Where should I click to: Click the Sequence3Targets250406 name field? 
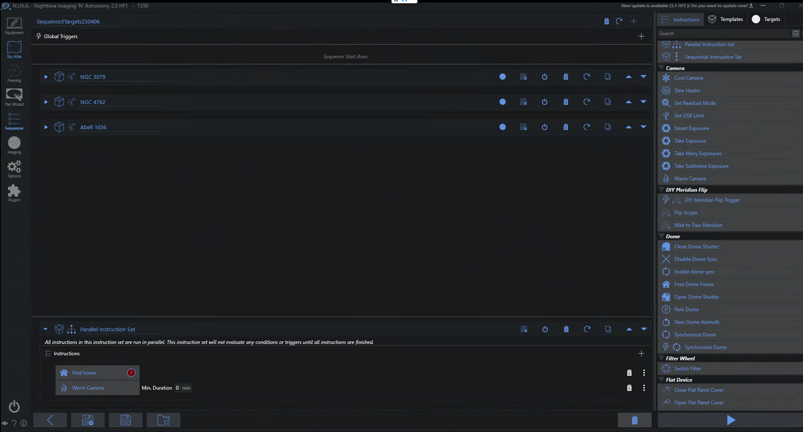pyautogui.click(x=77, y=22)
